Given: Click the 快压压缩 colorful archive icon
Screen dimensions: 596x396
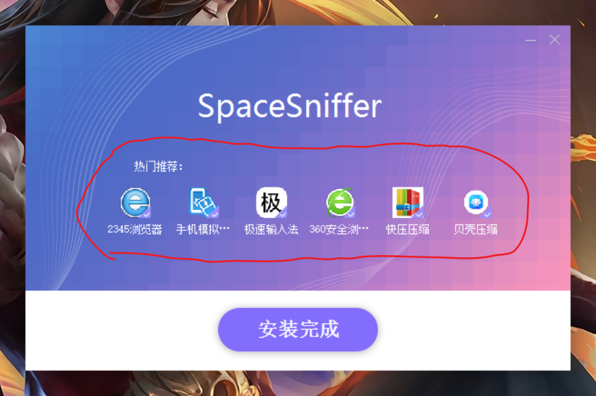Looking at the screenshot, I should [x=408, y=203].
